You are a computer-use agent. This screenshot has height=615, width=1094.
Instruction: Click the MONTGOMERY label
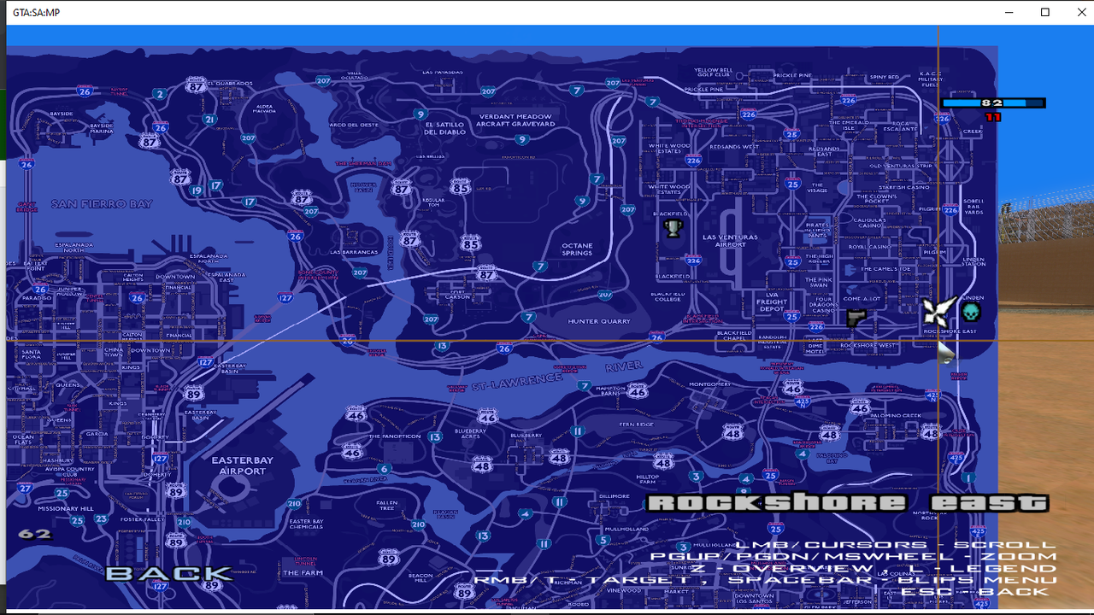(x=710, y=384)
